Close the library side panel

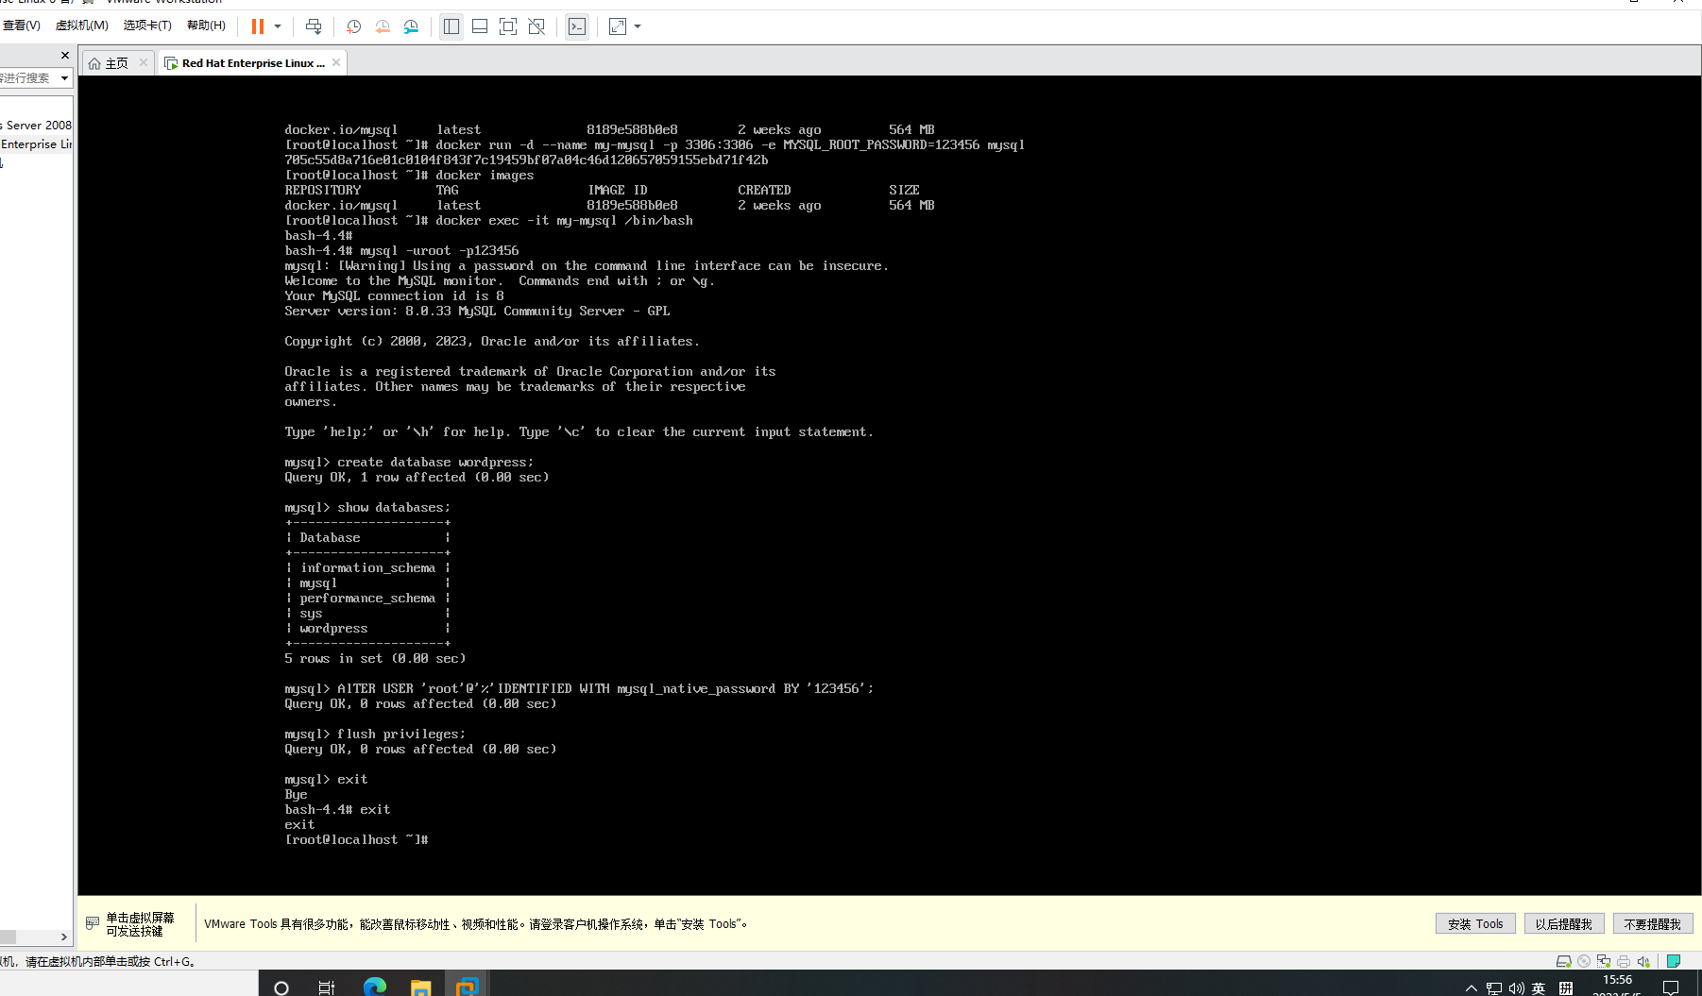(x=65, y=55)
